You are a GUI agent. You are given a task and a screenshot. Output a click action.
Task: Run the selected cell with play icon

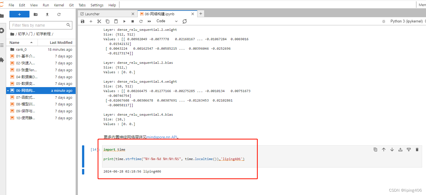coord(124,21)
